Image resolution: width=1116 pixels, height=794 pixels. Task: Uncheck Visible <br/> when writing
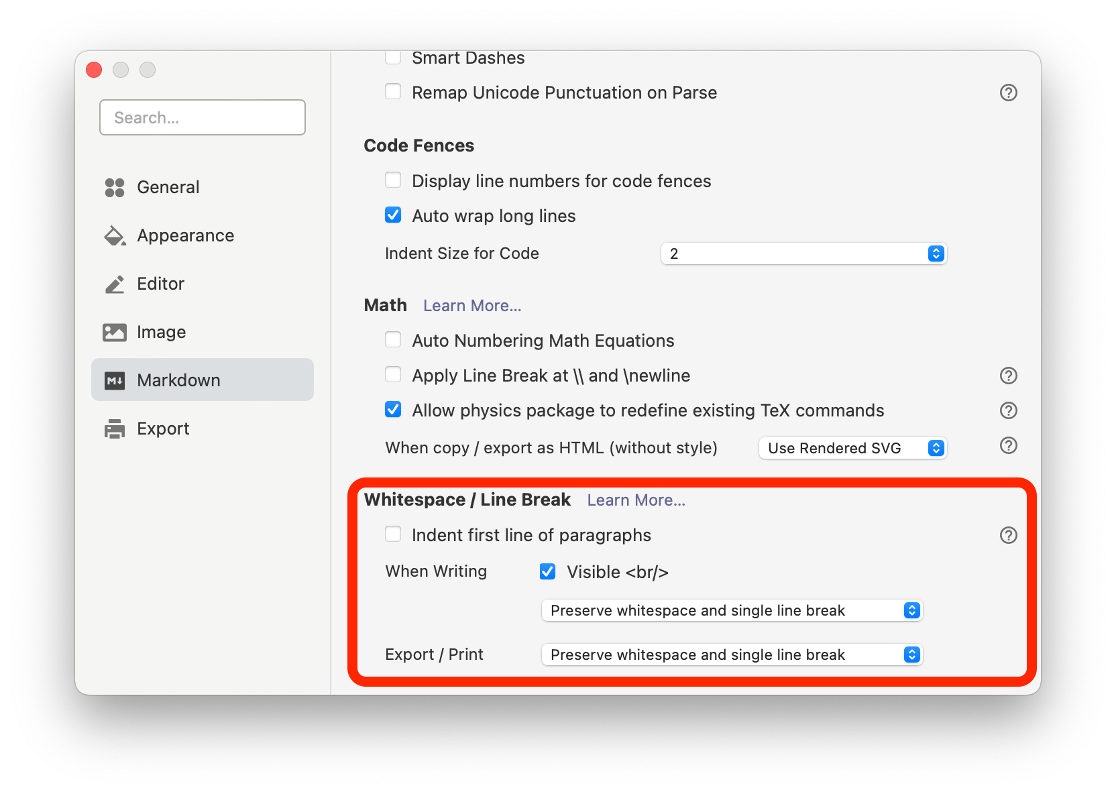point(548,571)
